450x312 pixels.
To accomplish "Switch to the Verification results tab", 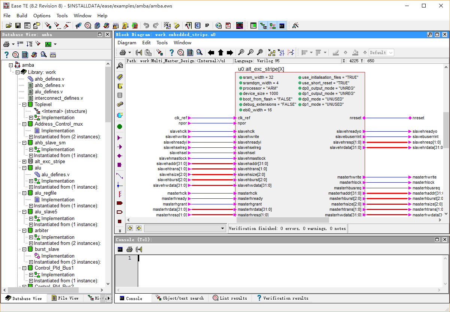I will (282, 298).
